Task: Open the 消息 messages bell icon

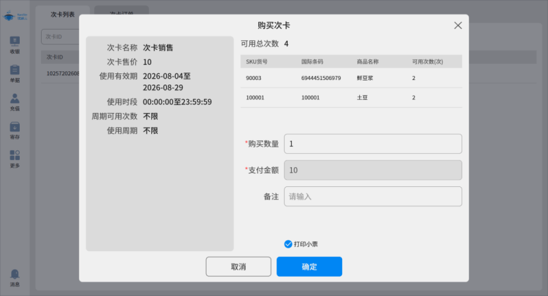Action: 15,278
